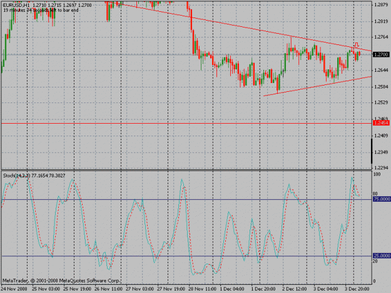Click the 25 Nov 03:00 time label
Screen dimensions: 391x293
coord(46,289)
